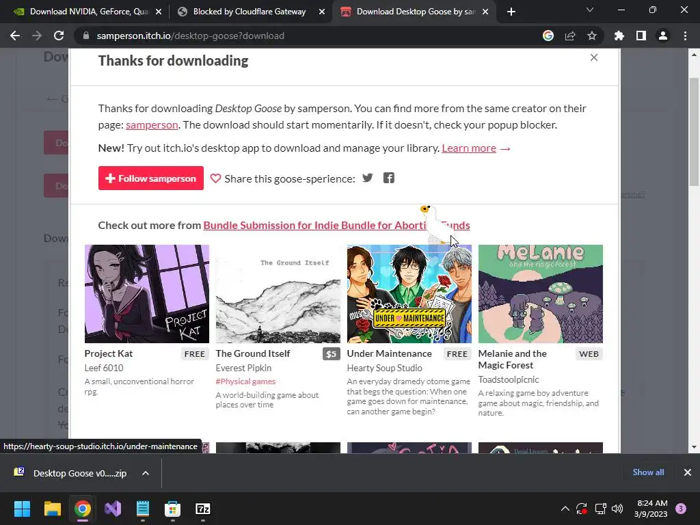
Task: Open author Everest Pipkin
Action: tap(243, 368)
